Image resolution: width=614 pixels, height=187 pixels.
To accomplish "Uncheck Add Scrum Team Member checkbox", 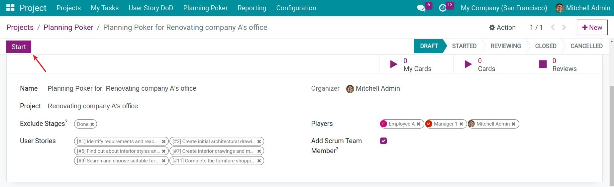I will [x=383, y=141].
